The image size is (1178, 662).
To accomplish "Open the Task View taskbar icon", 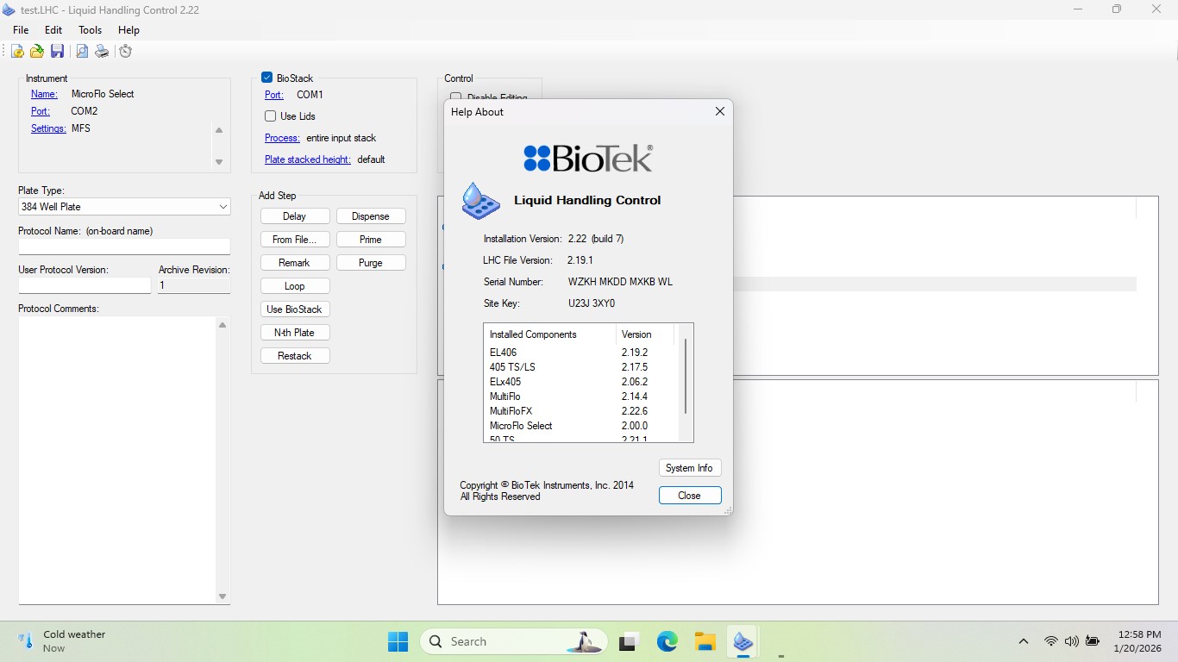I will pyautogui.click(x=629, y=641).
